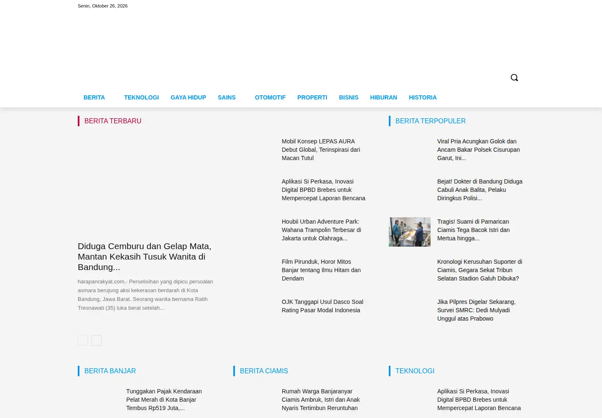
Task: Open Aplikasi Si Perkasa article under Teknologi
Action: [479, 400]
